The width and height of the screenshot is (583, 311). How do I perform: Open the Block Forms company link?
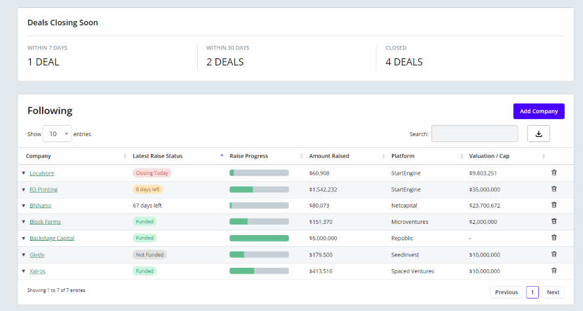(x=45, y=222)
